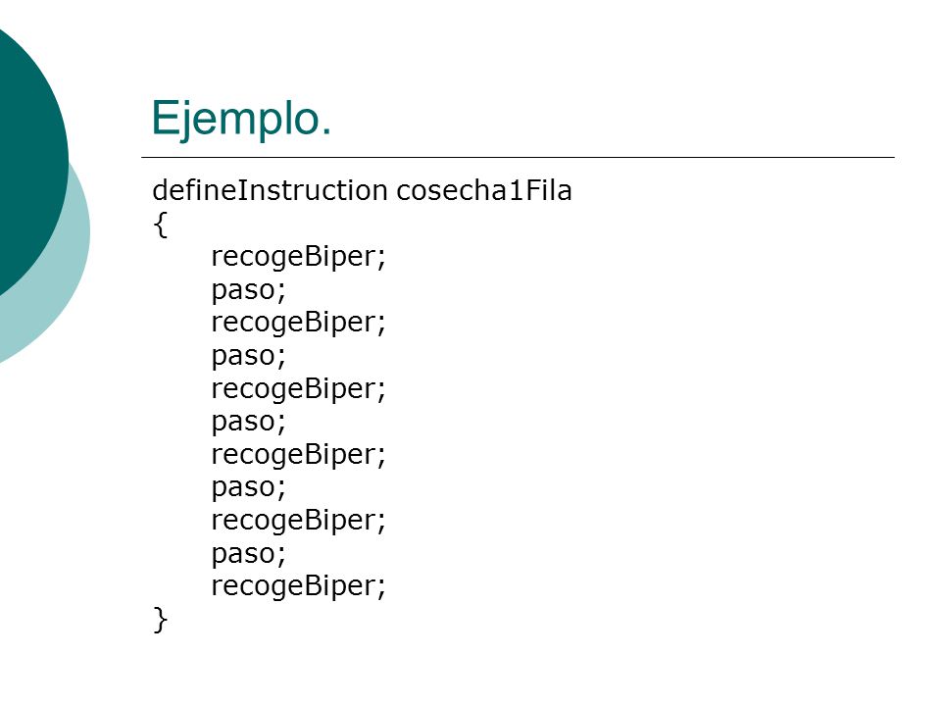Click the fifth recogeBiper; line
The image size is (941, 706).
pos(298,521)
